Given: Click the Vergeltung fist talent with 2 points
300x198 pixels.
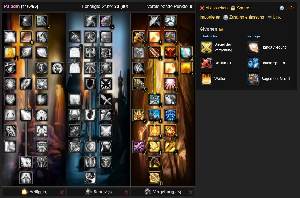Looking at the screenshot, I should (x=170, y=37).
